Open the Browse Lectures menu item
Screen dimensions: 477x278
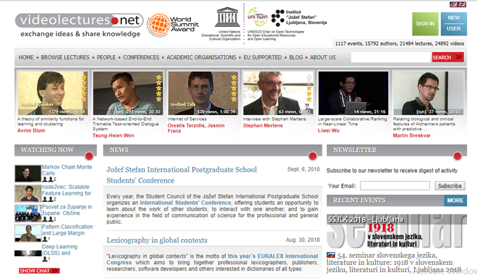click(65, 57)
